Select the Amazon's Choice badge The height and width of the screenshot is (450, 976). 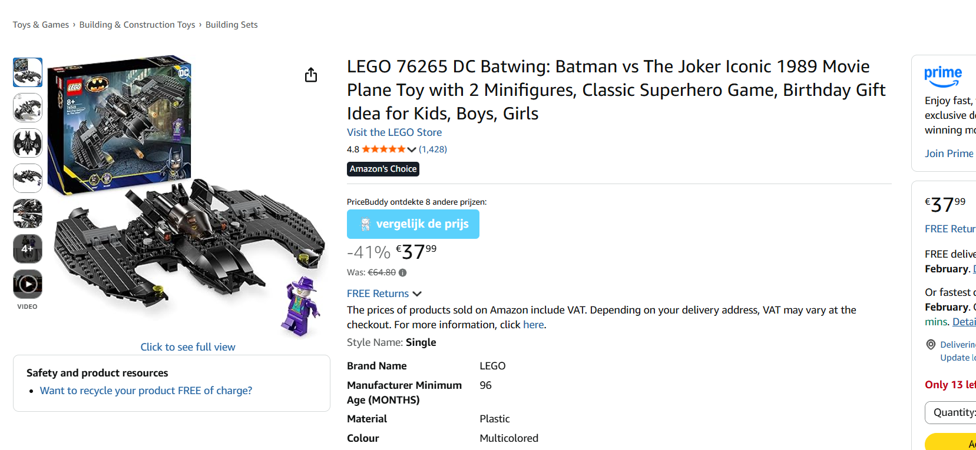click(383, 169)
